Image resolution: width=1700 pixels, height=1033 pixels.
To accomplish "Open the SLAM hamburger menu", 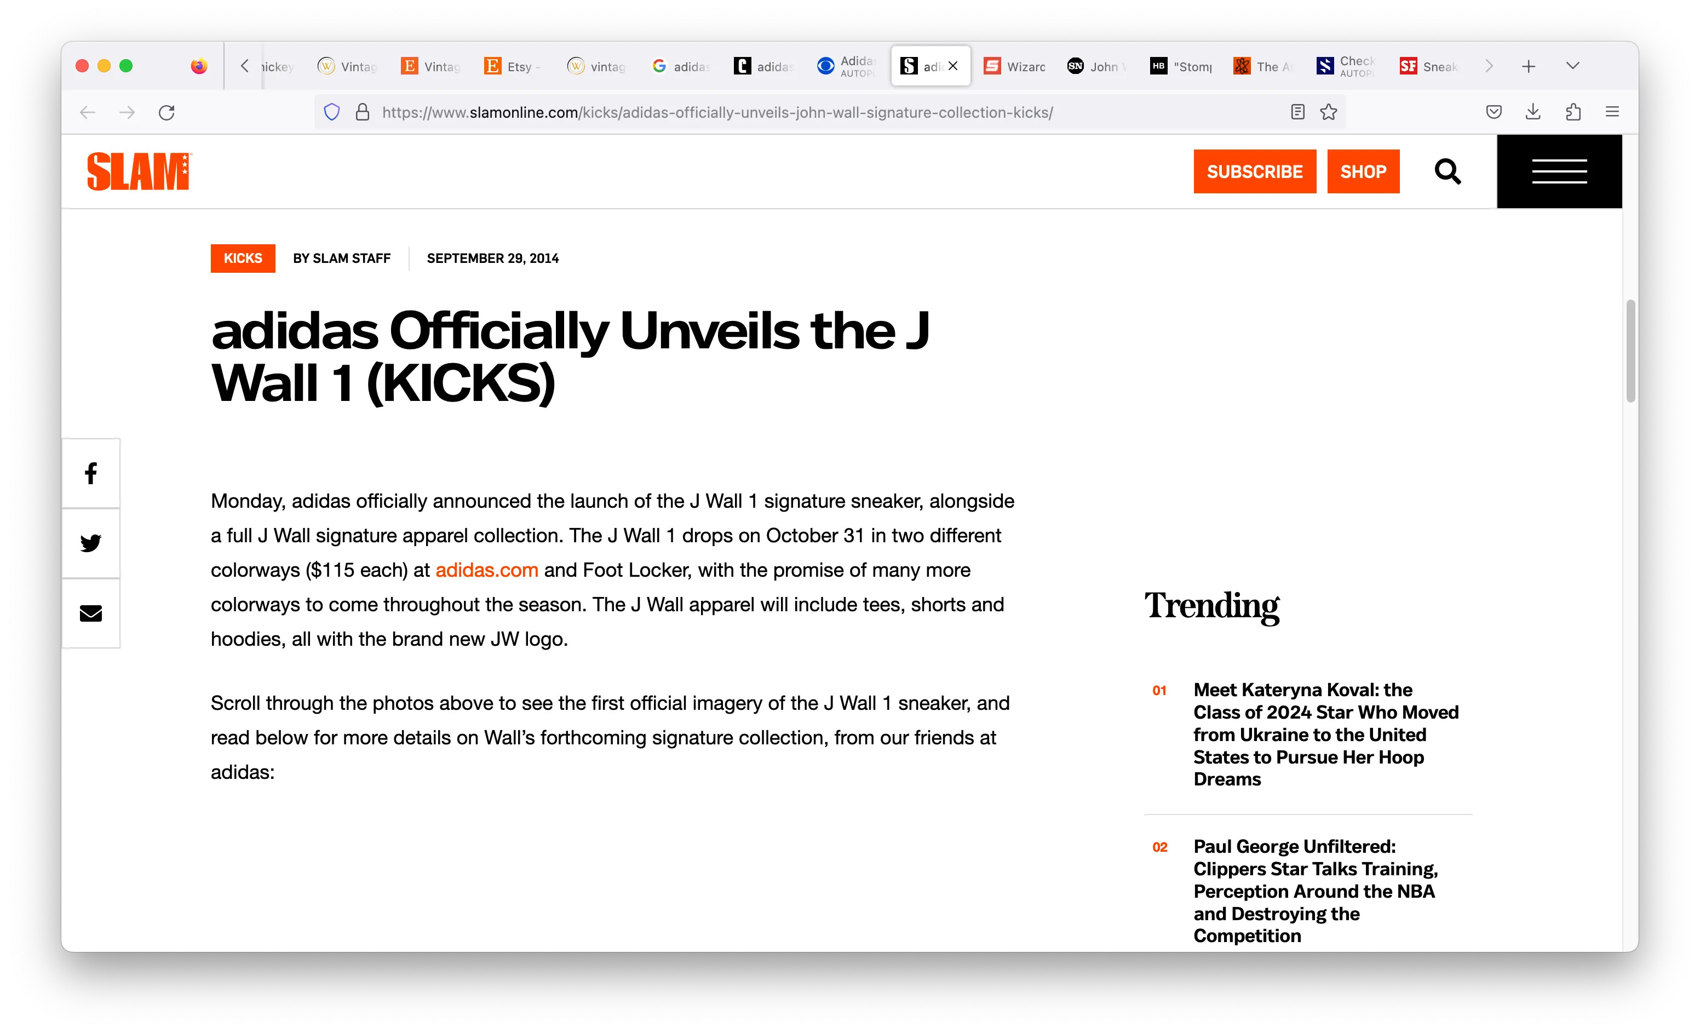I will pyautogui.click(x=1559, y=171).
